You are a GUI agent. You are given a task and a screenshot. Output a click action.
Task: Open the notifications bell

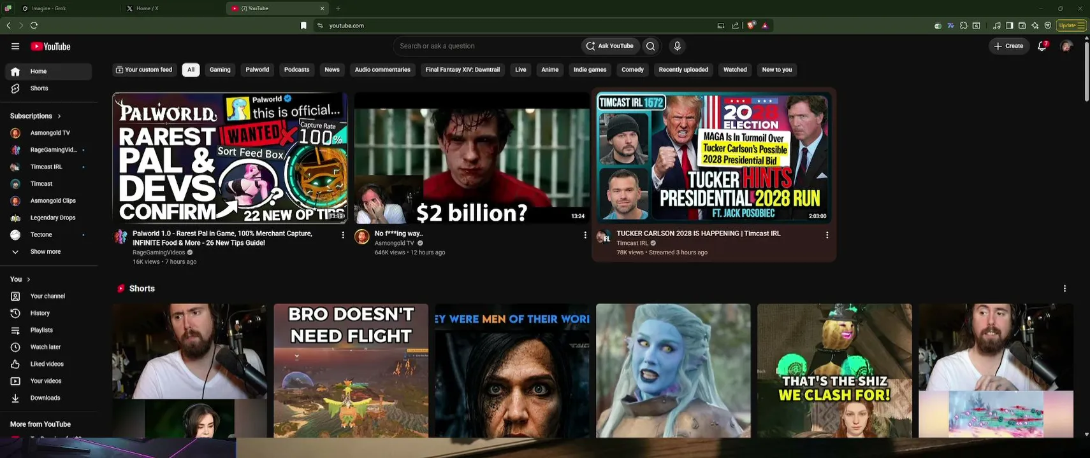1042,46
